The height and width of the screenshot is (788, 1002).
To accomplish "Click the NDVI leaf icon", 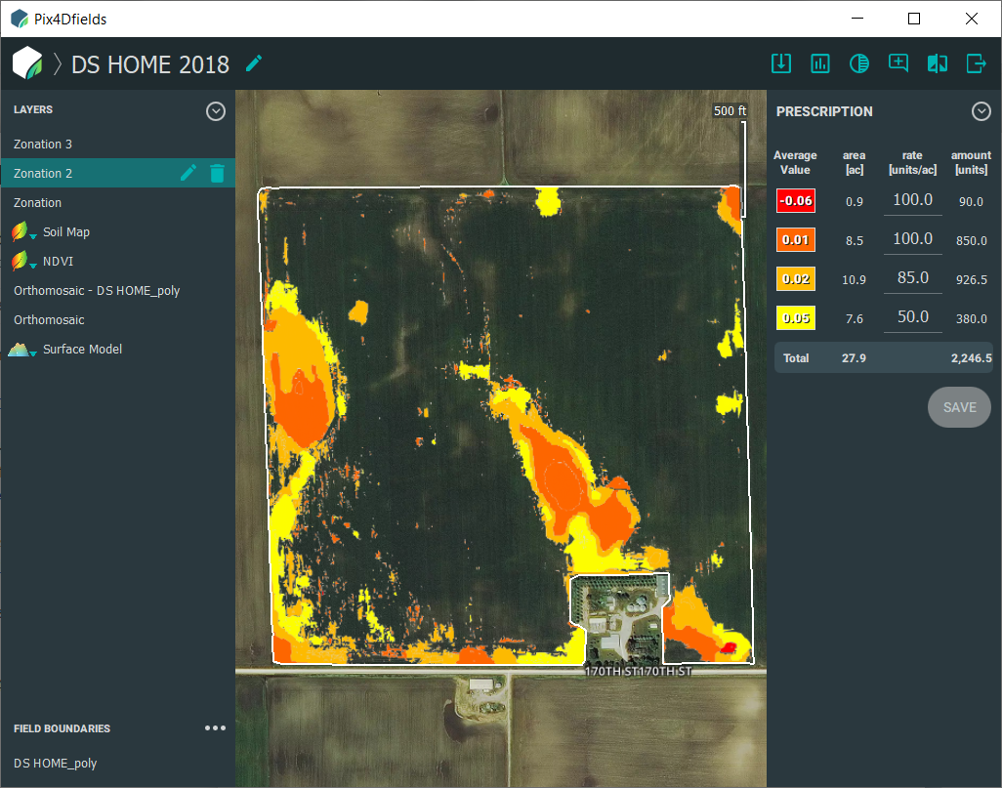I will (x=20, y=261).
